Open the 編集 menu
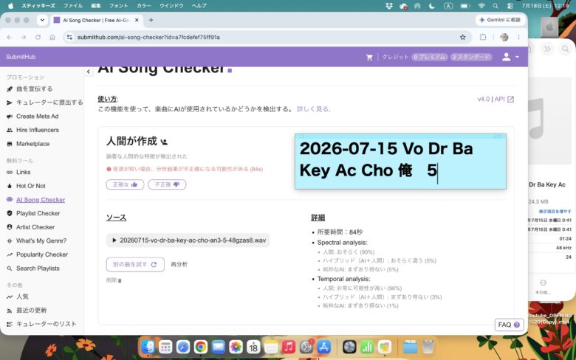 [x=96, y=6]
